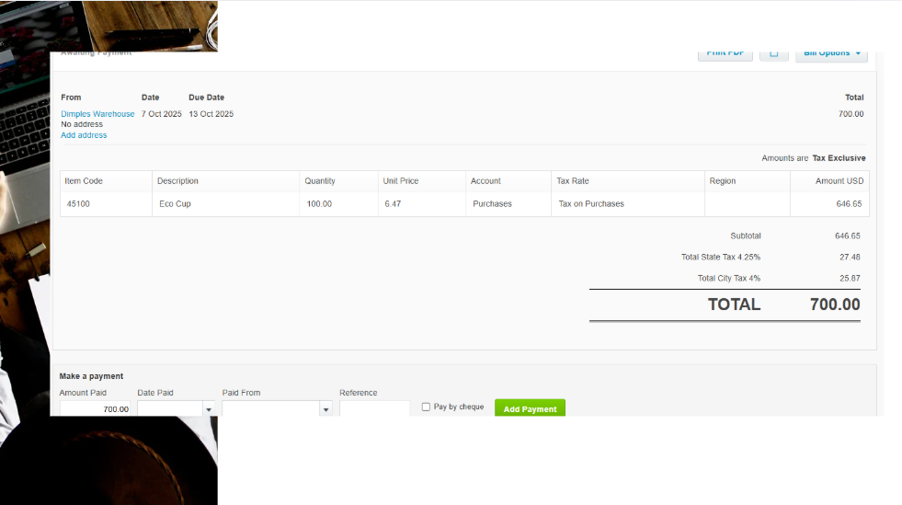902x505 pixels.
Task: Tick the Pay by cheque checkbox
Action: pos(426,407)
